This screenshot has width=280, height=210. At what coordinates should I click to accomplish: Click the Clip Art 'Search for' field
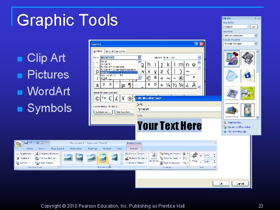236,27
